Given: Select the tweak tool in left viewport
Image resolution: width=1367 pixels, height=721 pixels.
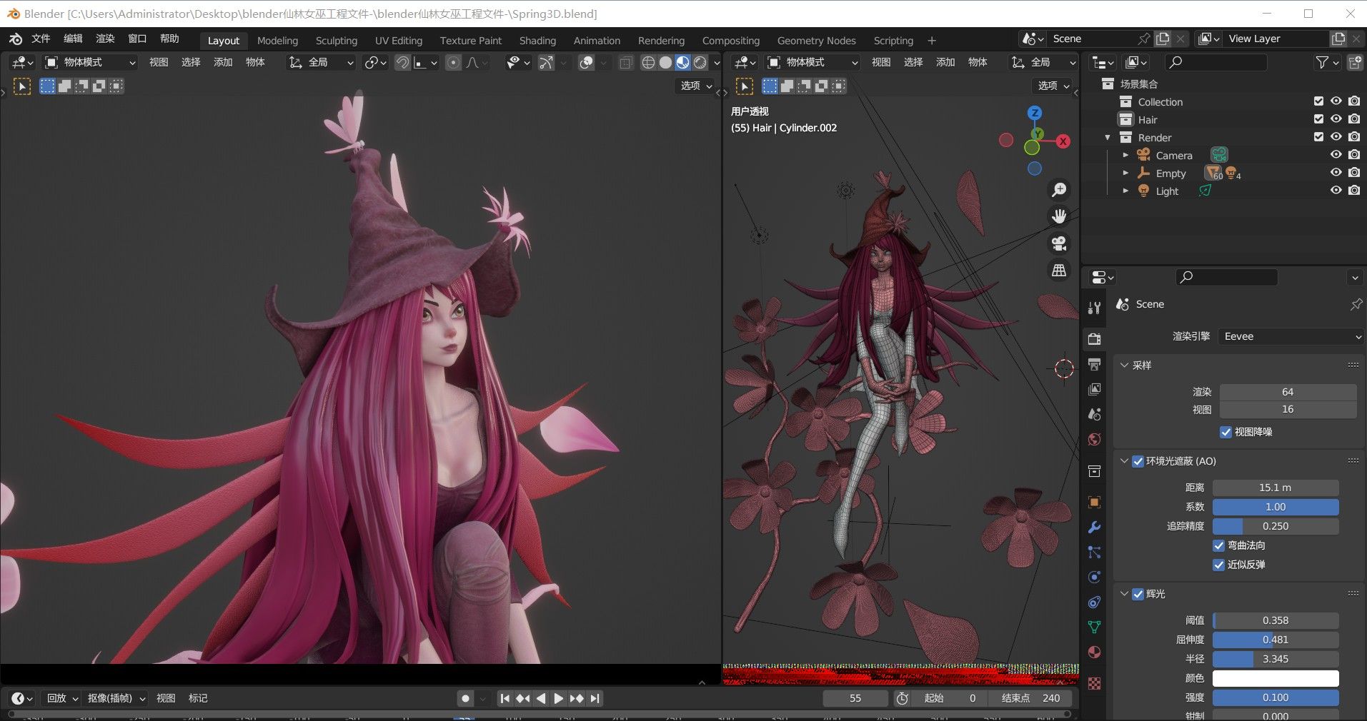Looking at the screenshot, I should pyautogui.click(x=22, y=86).
